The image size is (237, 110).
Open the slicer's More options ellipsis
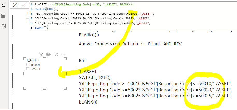coord(63,54)
